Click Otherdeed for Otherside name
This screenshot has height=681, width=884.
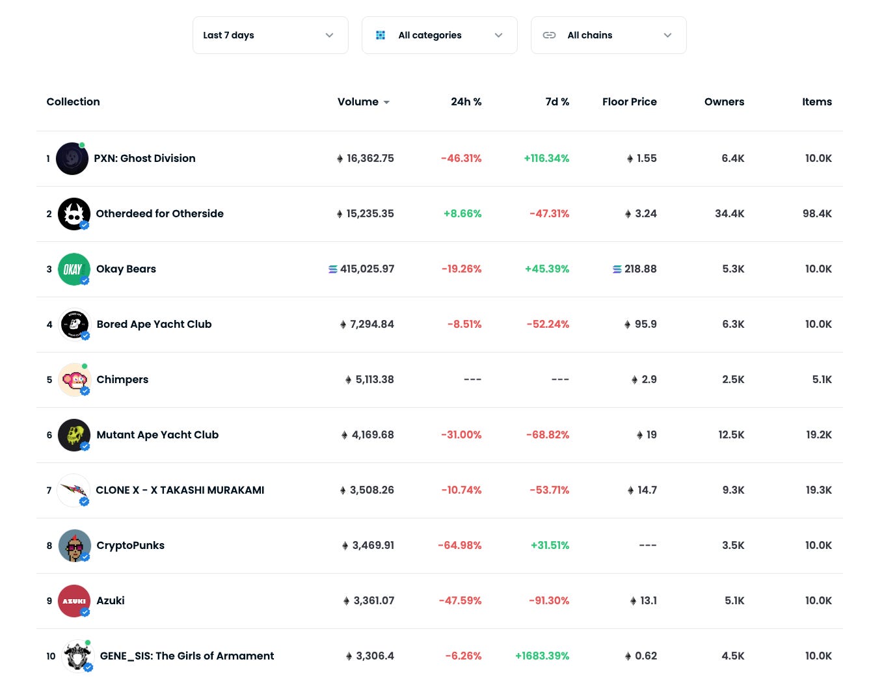point(159,213)
